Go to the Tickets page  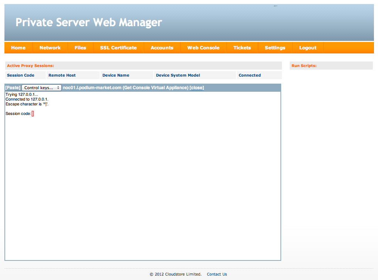(242, 48)
